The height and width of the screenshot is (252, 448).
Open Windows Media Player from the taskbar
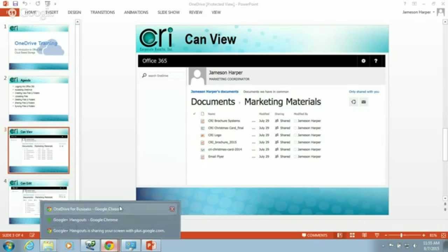pyautogui.click(x=69, y=245)
